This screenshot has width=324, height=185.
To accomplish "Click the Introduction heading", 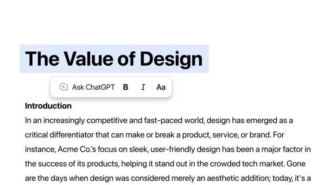I will [48, 106].
